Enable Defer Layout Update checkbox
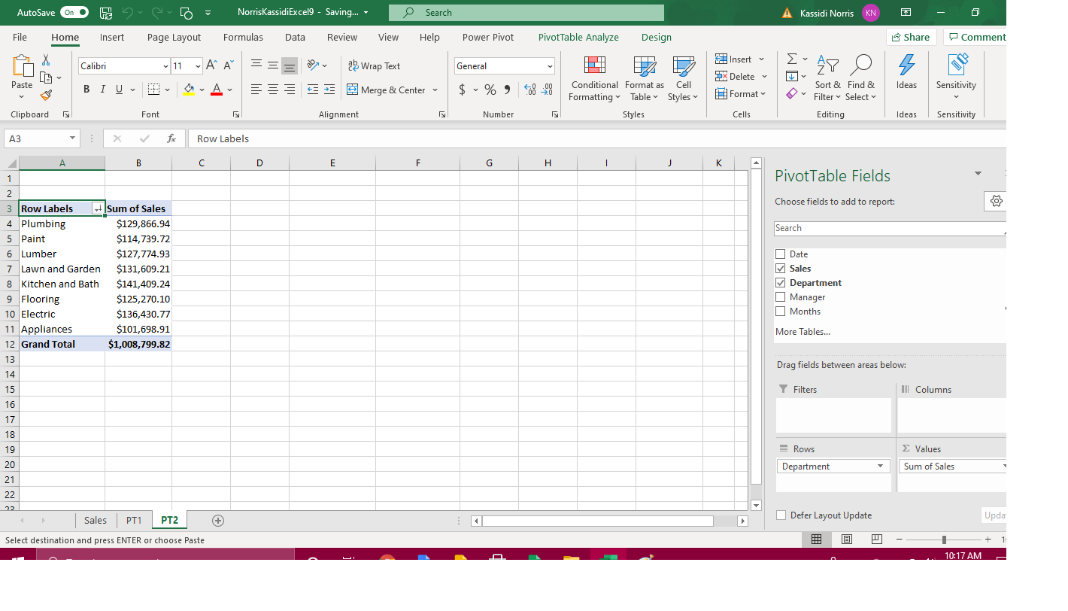This screenshot has width=1068, height=611. pos(781,515)
